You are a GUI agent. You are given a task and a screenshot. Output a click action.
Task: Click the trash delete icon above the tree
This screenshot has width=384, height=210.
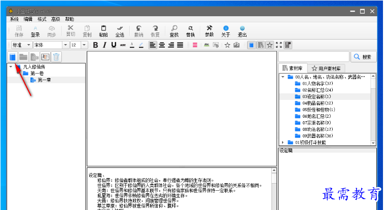click(x=56, y=57)
